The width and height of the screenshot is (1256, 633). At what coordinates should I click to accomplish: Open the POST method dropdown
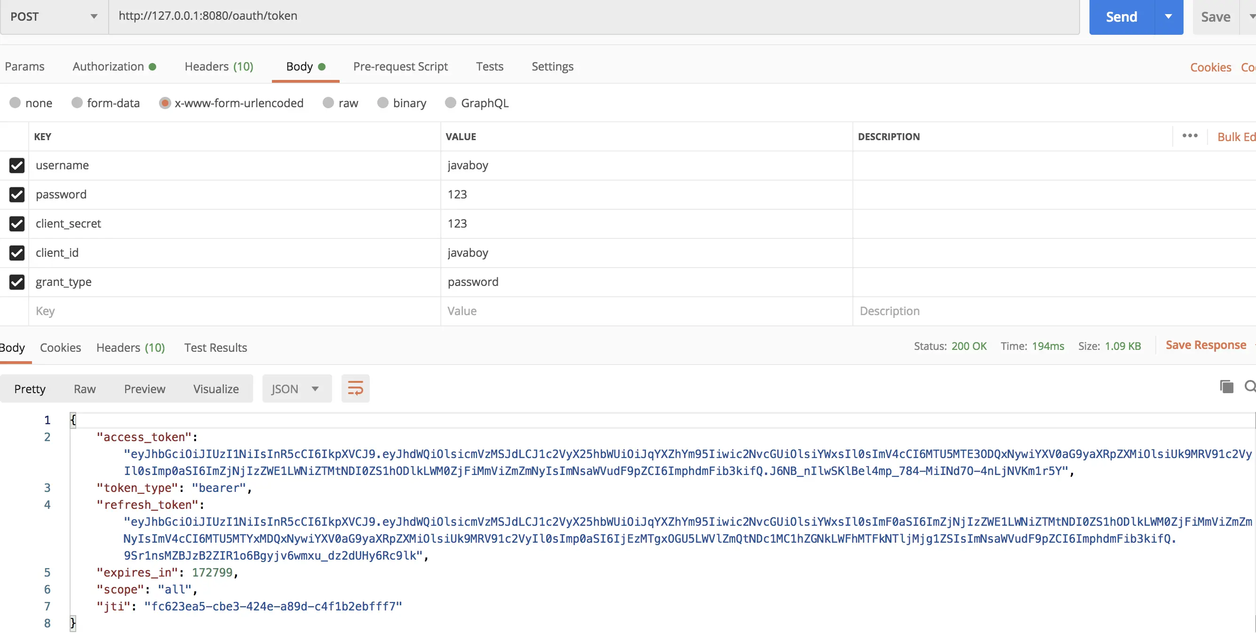pos(54,16)
